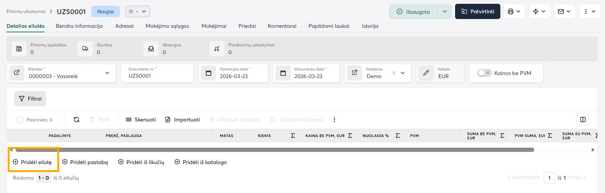
Task: Open the dropdown arrow next to Išsaugota
Action: tap(444, 11)
